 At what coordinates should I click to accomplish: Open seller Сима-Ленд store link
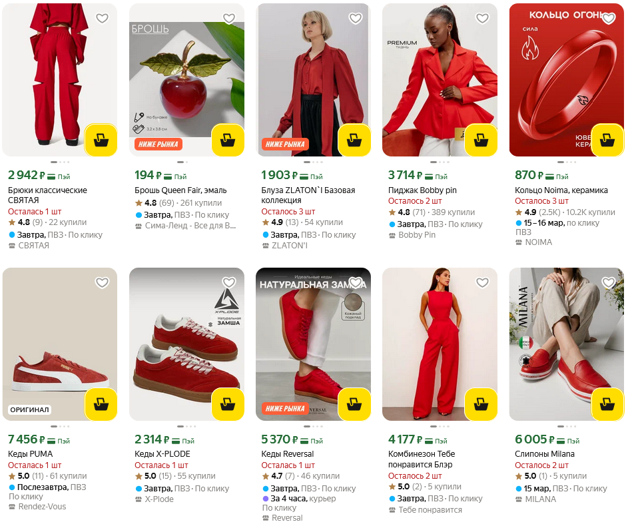pos(190,226)
